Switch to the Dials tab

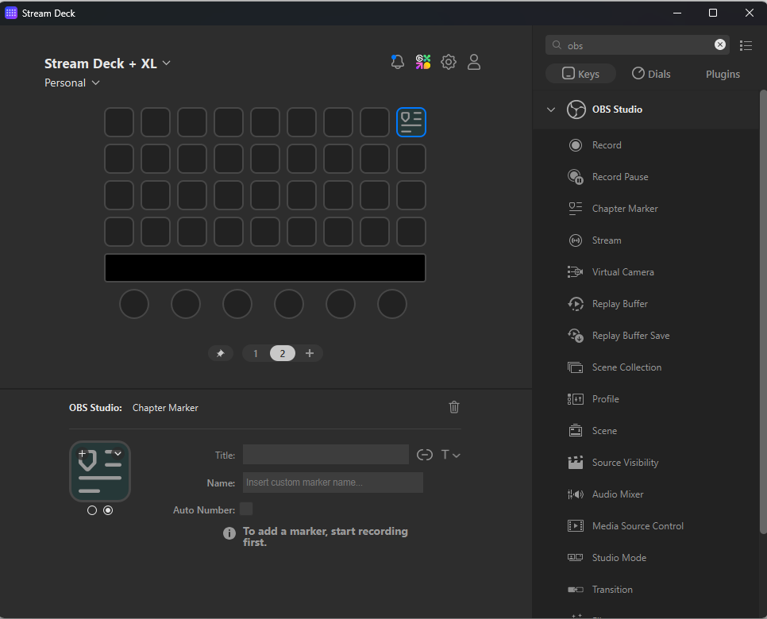(x=651, y=74)
